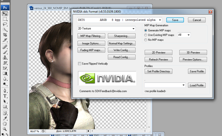This screenshot has width=222, height=136.
Task: Select the Zoom tool
Action: (x=5, y=129)
